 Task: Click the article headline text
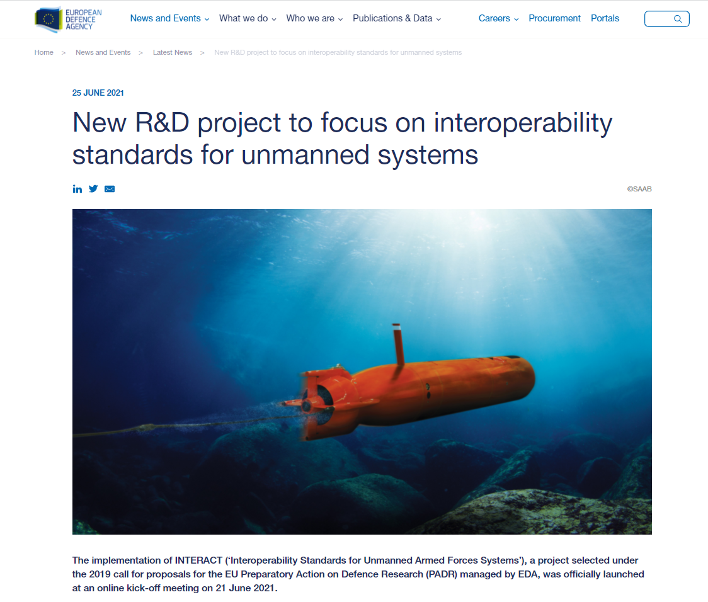click(342, 138)
